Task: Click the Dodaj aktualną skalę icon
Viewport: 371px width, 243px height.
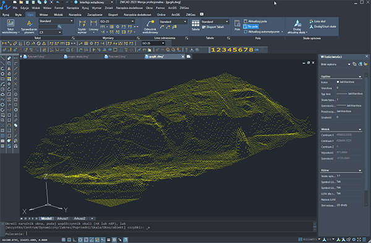Action: 297,27
